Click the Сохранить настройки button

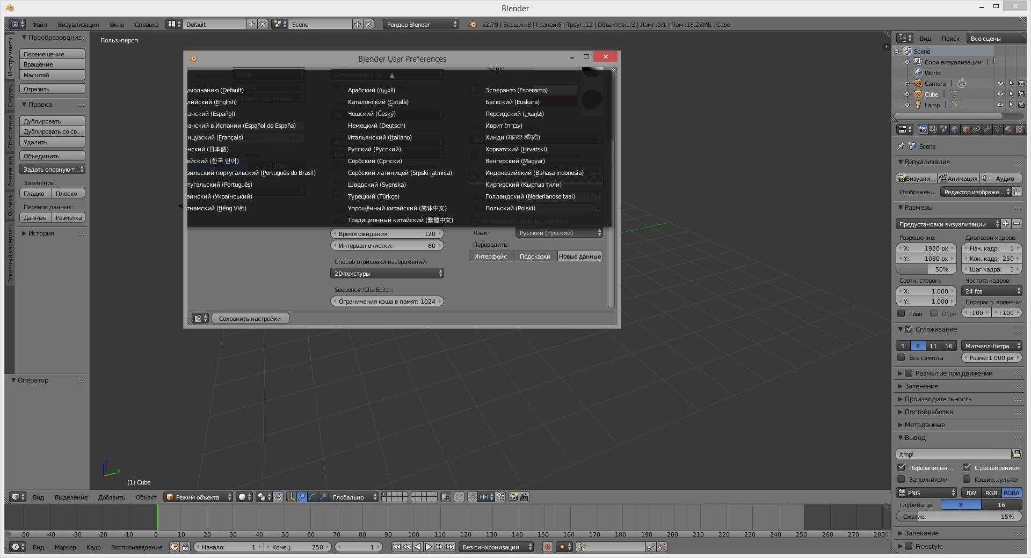[250, 318]
